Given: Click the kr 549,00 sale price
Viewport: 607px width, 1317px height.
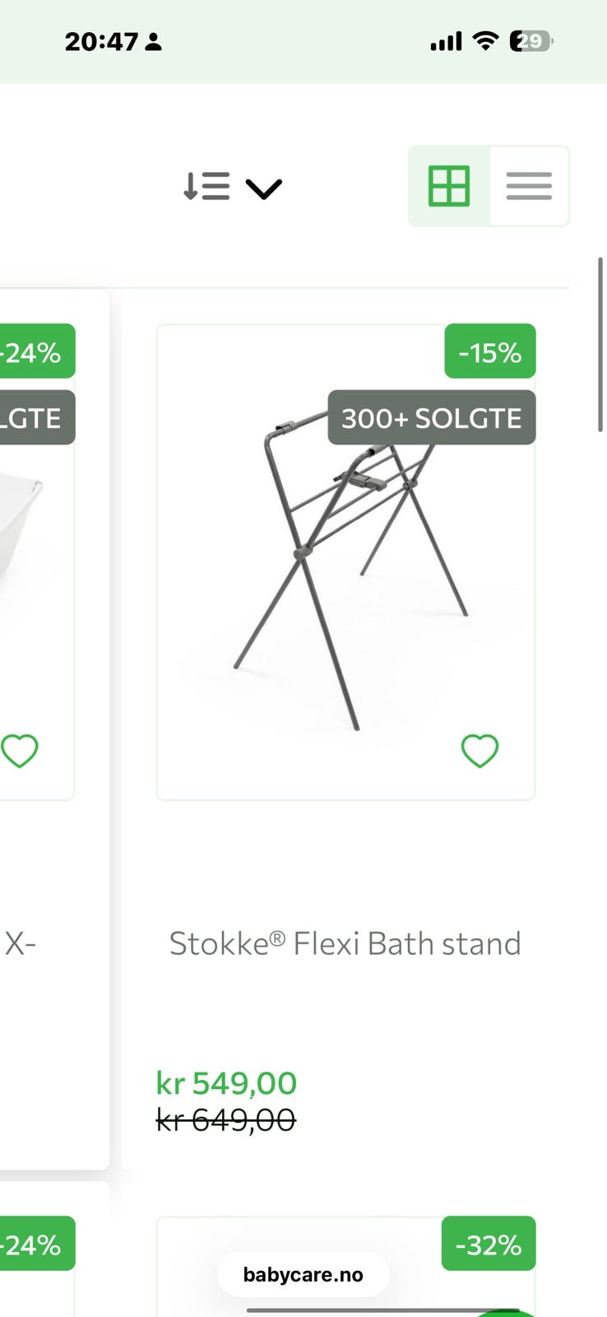Looking at the screenshot, I should click(227, 1083).
